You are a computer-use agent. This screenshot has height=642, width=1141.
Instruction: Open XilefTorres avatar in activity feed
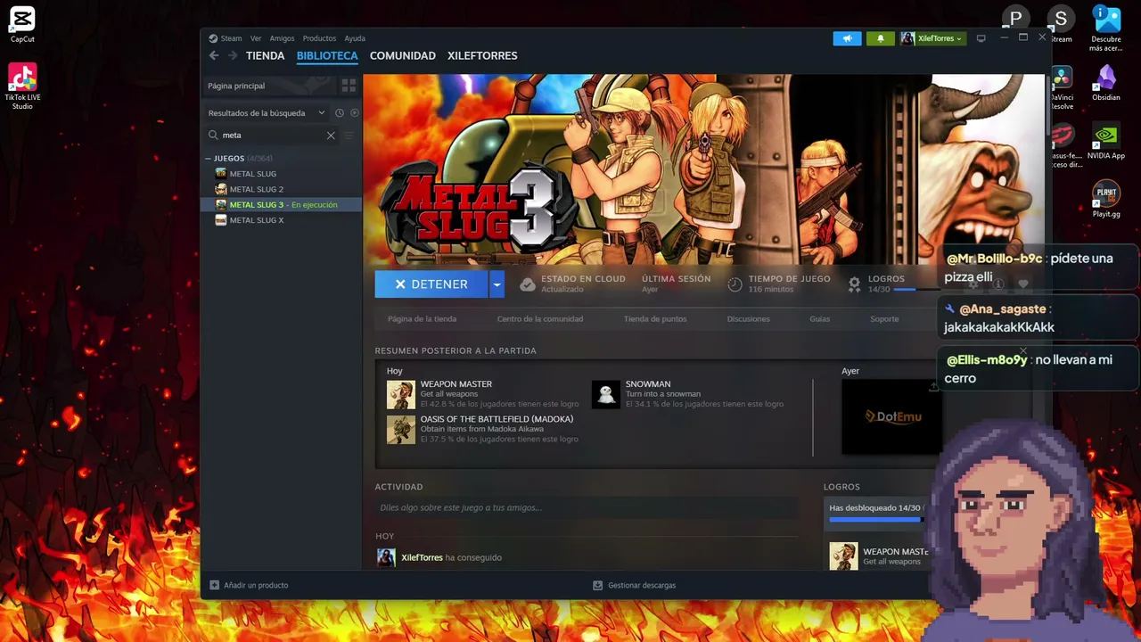click(x=386, y=557)
